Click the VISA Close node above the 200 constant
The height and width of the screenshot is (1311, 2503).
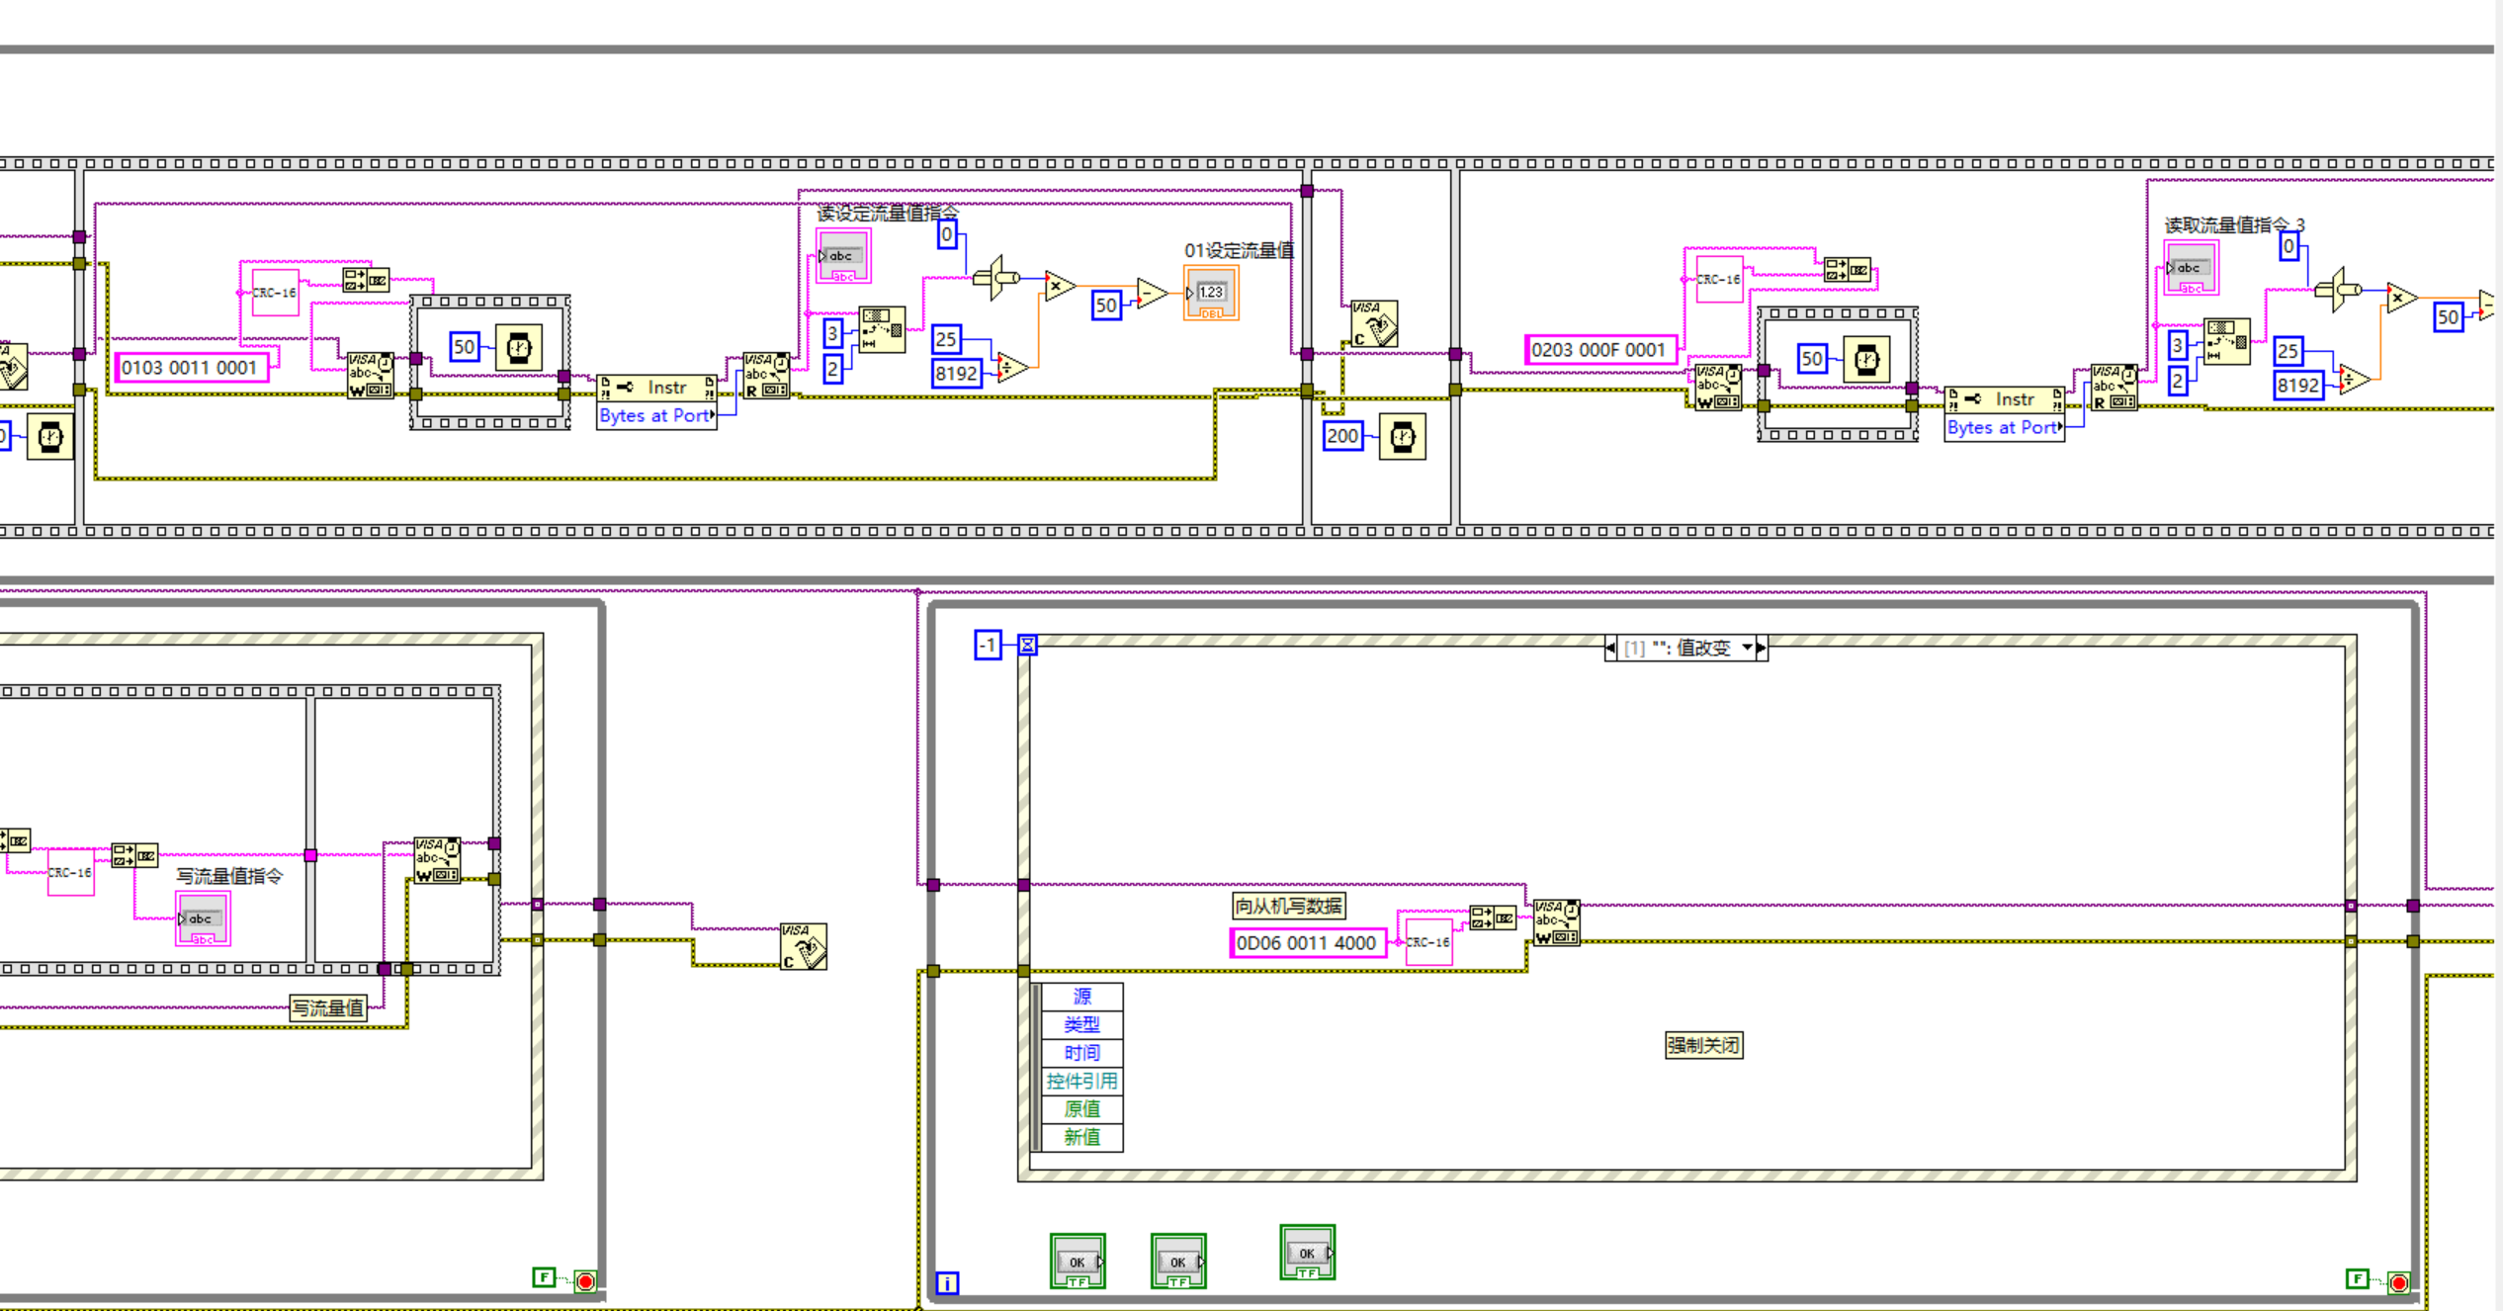pos(1373,323)
